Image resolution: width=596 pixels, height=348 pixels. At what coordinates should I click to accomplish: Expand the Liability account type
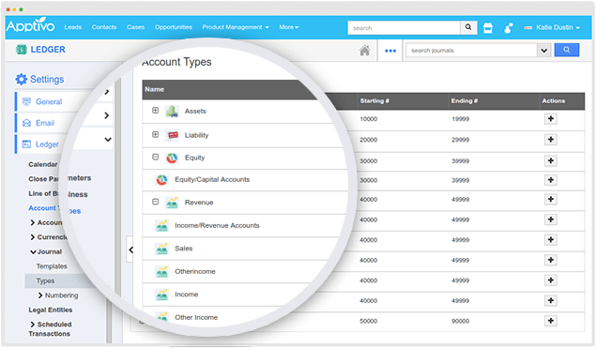point(155,134)
